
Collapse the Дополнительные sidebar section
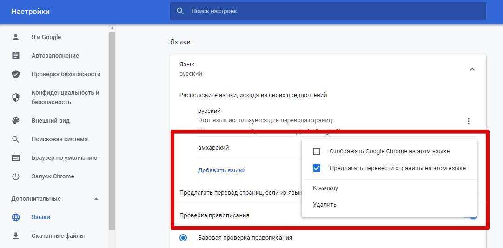(96, 199)
